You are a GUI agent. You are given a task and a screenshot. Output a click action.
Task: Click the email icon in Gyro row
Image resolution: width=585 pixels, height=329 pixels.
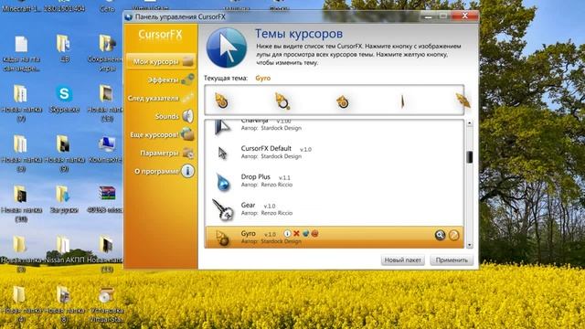click(314, 234)
